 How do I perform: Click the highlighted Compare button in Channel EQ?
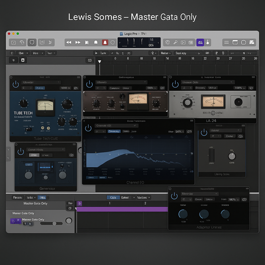point(114,131)
